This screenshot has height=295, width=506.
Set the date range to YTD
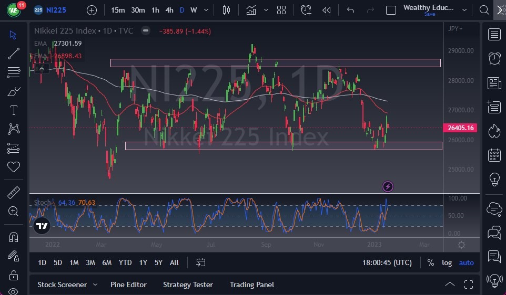click(x=125, y=262)
